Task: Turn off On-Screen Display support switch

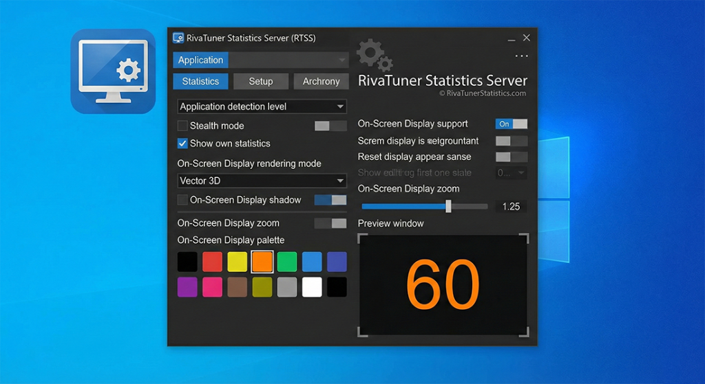Action: (512, 124)
